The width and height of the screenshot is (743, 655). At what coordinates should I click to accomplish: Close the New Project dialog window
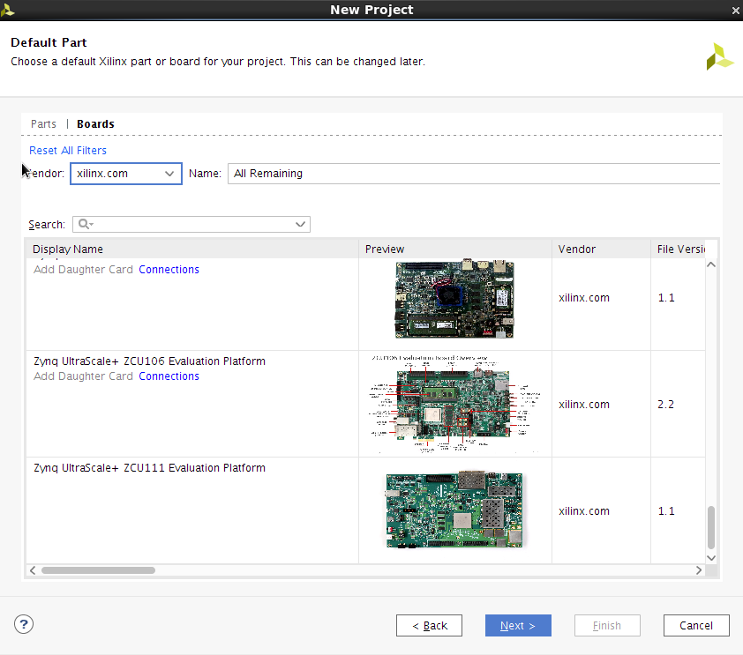click(735, 10)
